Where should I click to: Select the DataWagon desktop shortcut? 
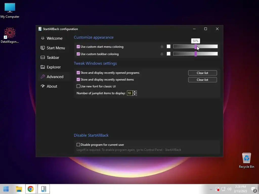pos(10,35)
